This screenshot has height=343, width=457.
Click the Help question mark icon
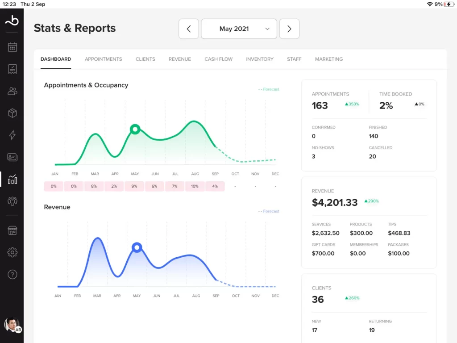pyautogui.click(x=12, y=275)
